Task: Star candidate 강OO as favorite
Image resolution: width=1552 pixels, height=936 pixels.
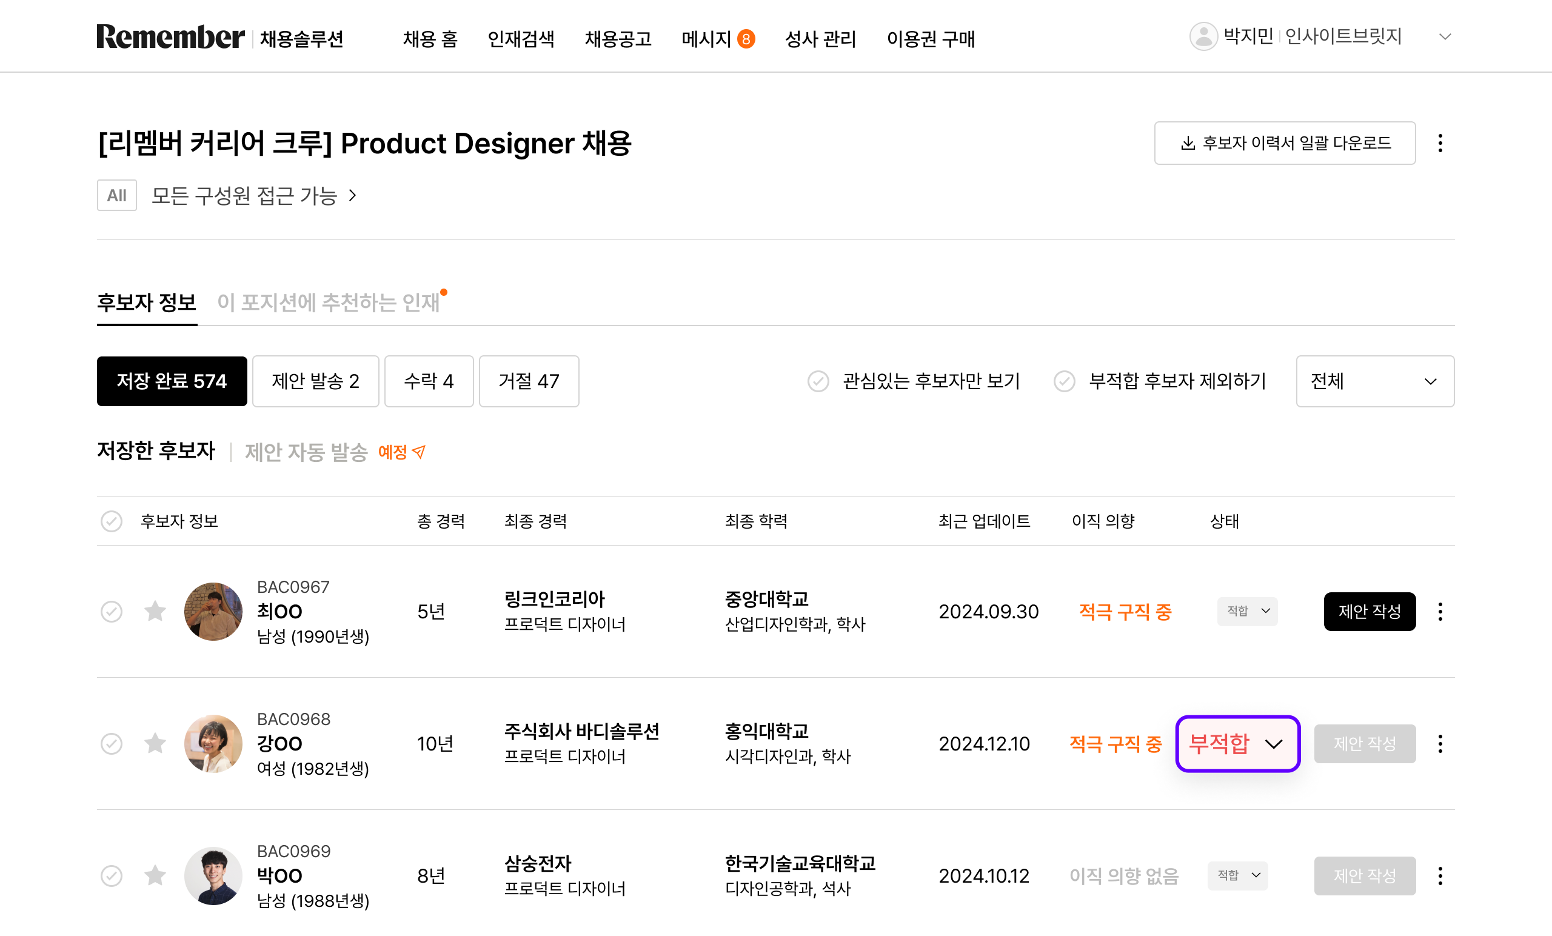Action: (155, 743)
